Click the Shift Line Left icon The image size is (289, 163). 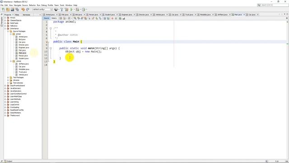coord(104,18)
